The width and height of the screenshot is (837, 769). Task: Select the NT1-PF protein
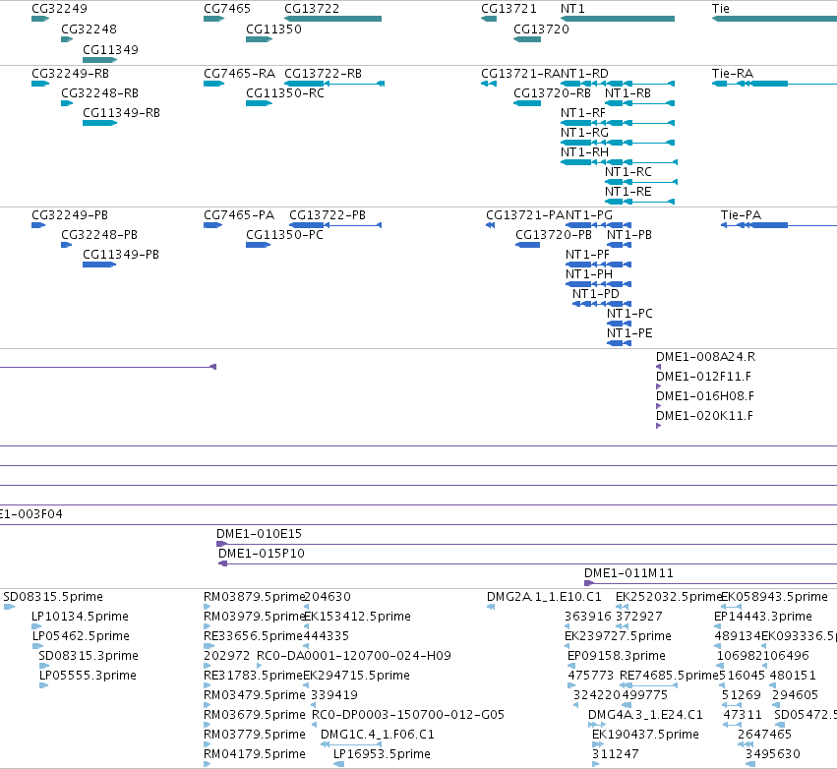coord(587,255)
